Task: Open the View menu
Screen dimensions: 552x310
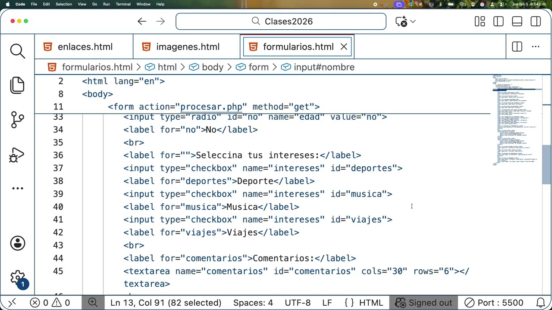Action: tap(82, 4)
